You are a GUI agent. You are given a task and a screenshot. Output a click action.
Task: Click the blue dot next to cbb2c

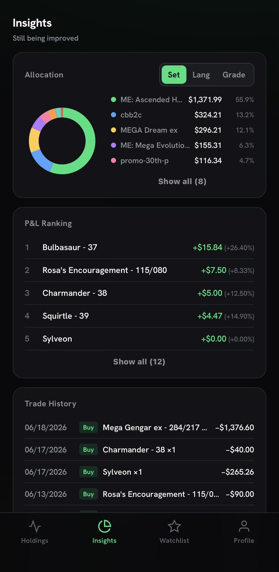(x=113, y=115)
